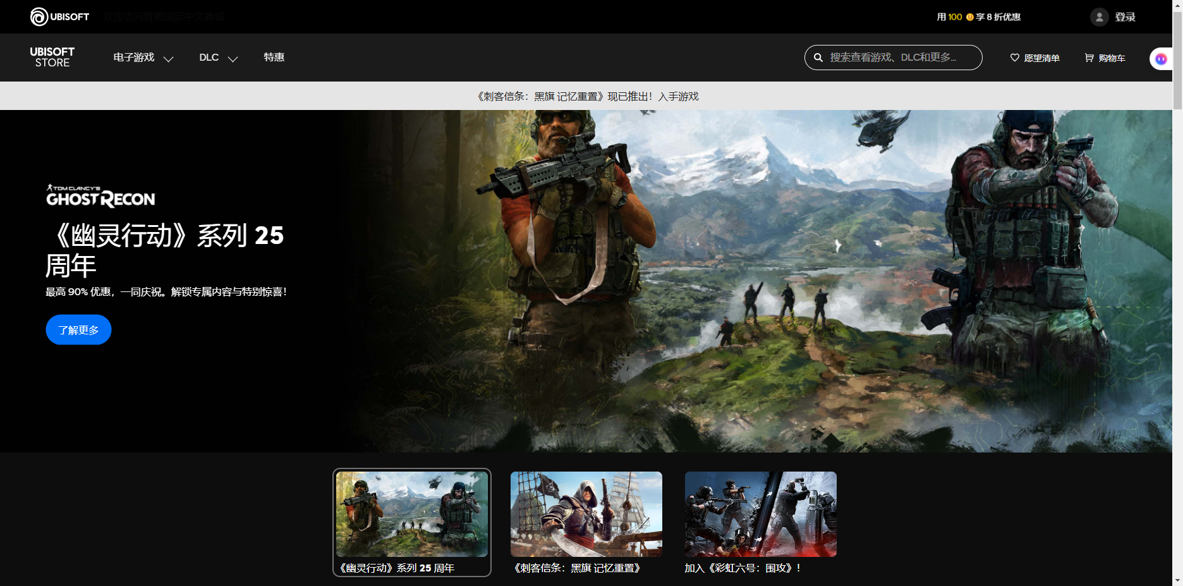
Task: Click the user avatar icon beside 登录
Action: coord(1100,17)
